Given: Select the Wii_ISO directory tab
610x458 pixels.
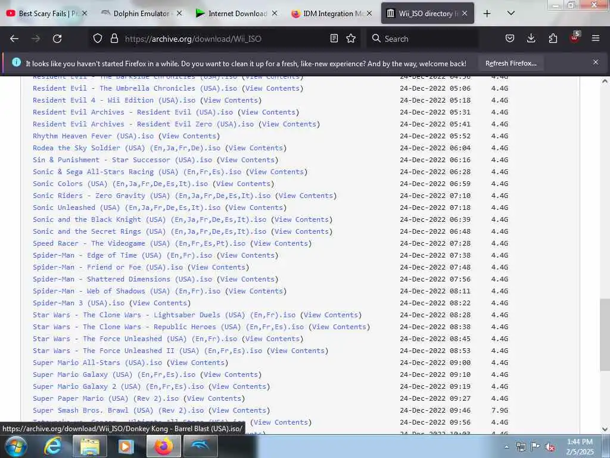Looking at the screenshot, I should (427, 13).
